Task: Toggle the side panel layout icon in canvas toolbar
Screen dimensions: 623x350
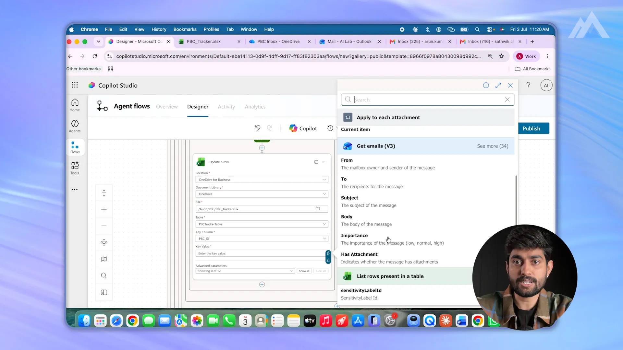Action: [x=104, y=292]
